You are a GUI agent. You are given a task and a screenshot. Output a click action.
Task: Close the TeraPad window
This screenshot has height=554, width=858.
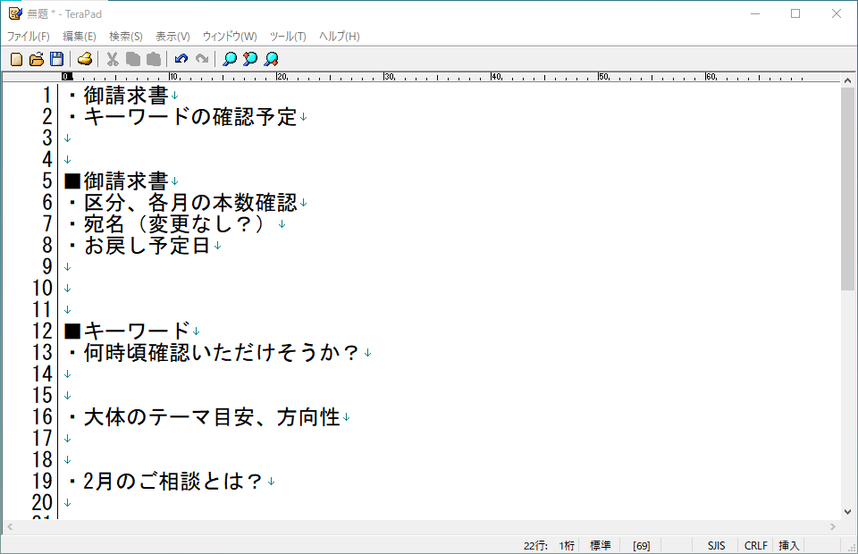(837, 13)
